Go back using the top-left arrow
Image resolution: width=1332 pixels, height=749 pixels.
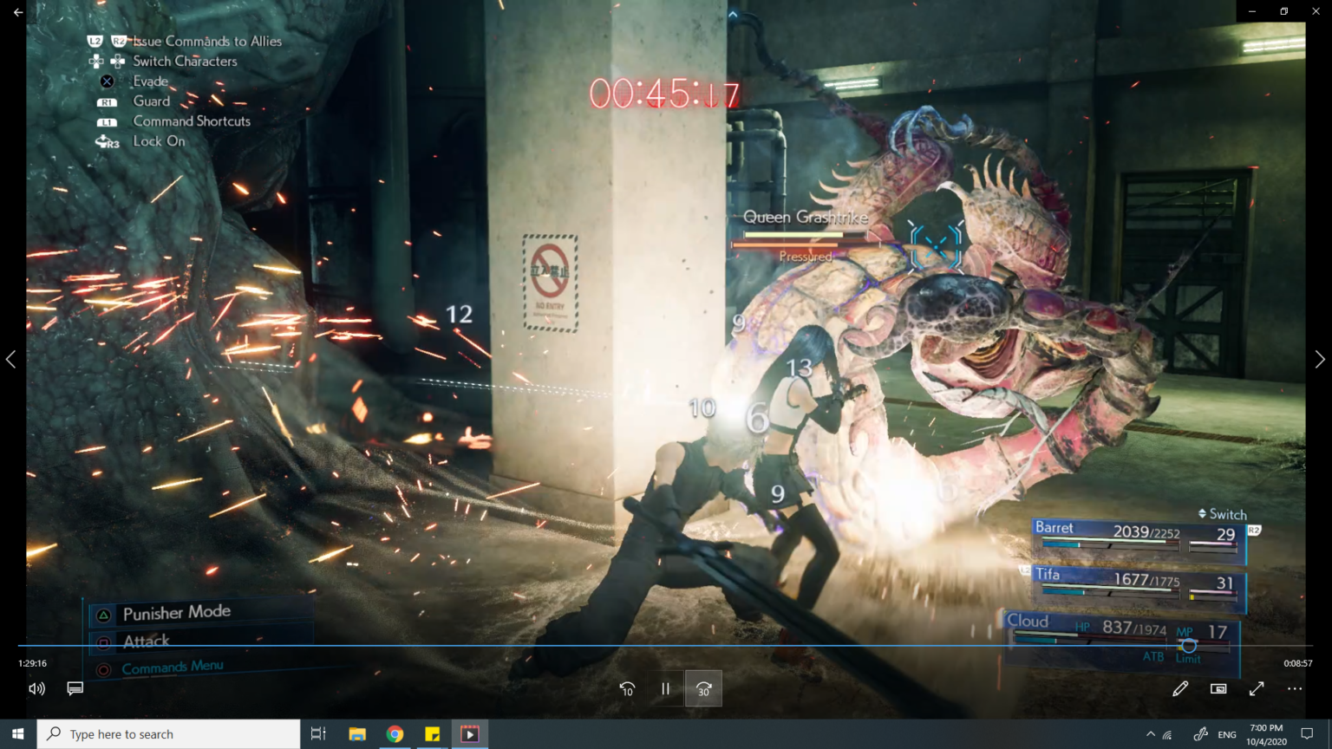tap(18, 12)
